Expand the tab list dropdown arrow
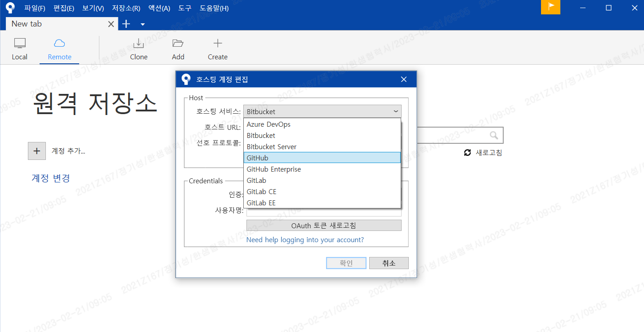 pos(143,24)
